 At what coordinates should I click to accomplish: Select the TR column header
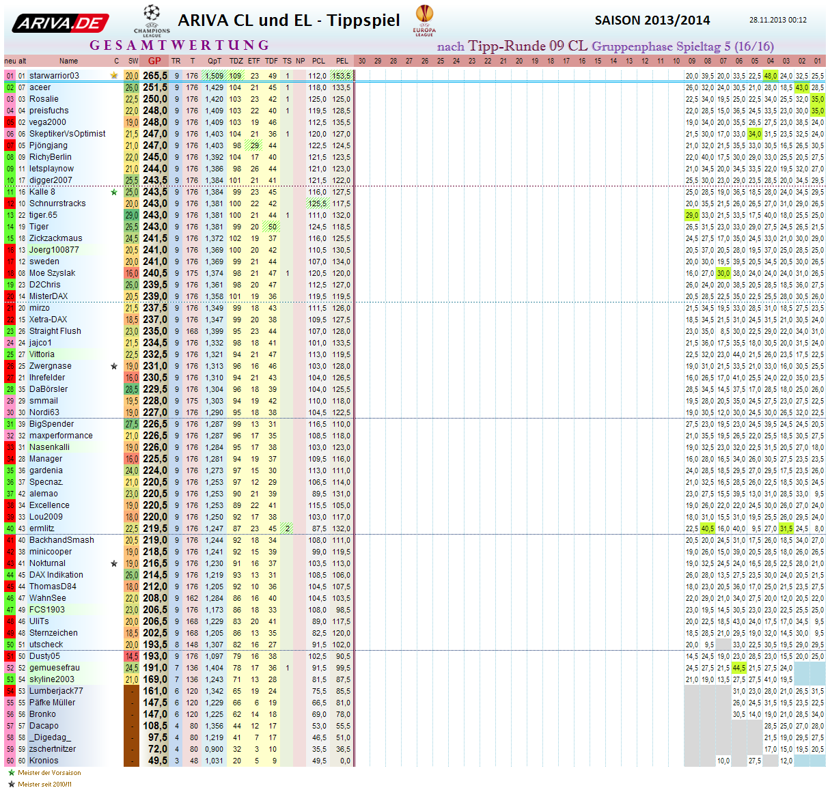[176, 61]
